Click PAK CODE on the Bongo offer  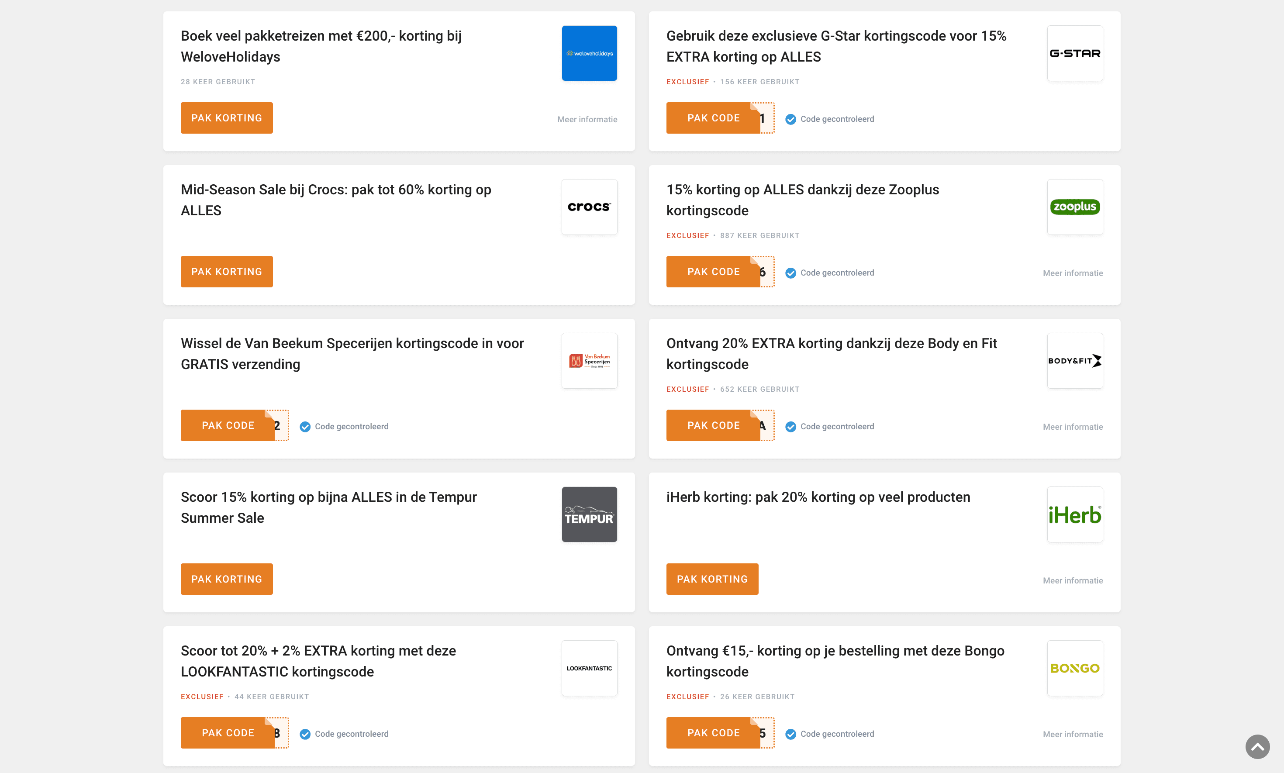point(714,732)
